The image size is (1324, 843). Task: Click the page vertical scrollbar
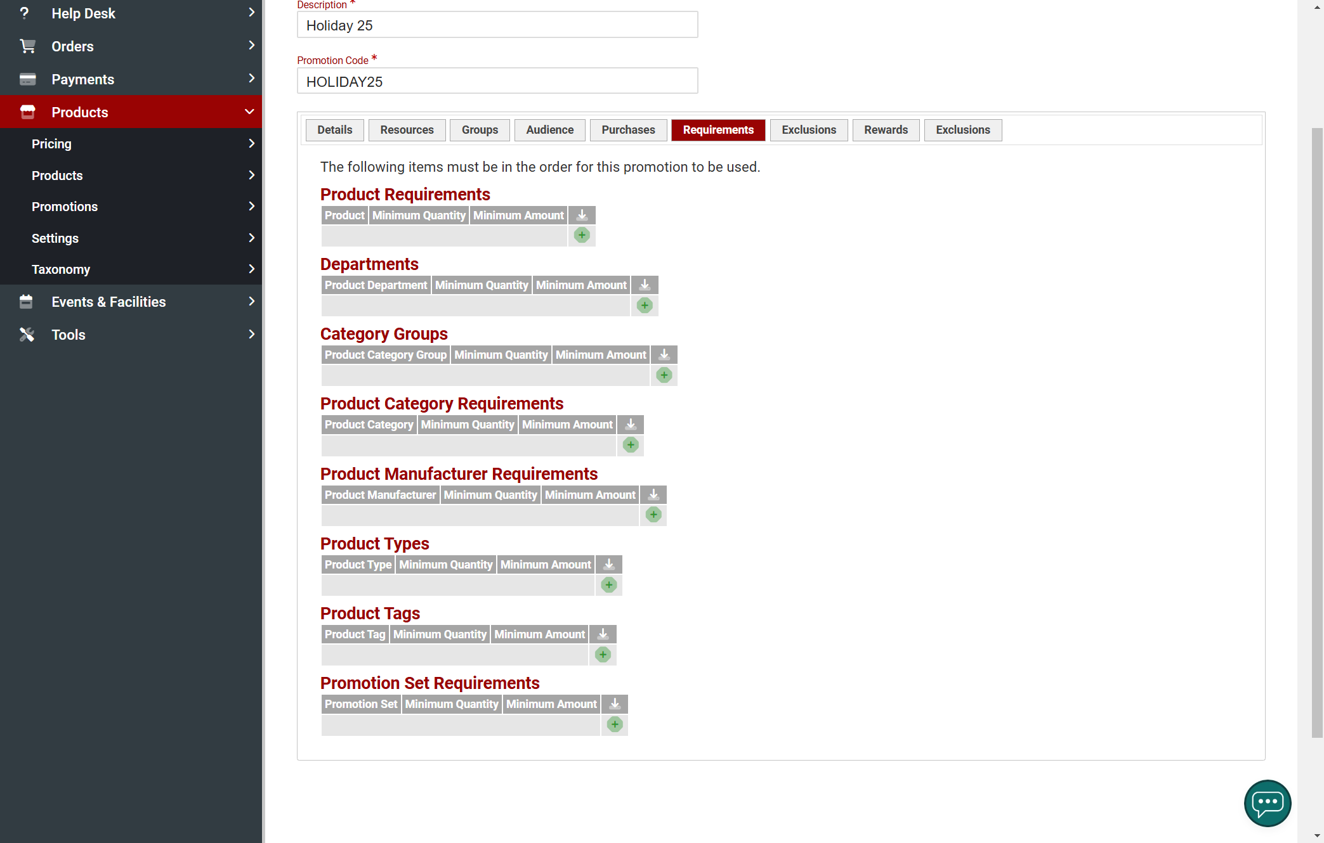(x=1317, y=432)
